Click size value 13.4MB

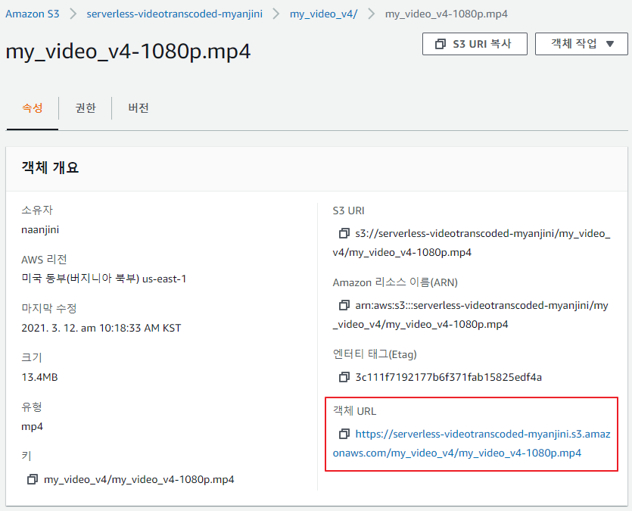[x=39, y=377]
